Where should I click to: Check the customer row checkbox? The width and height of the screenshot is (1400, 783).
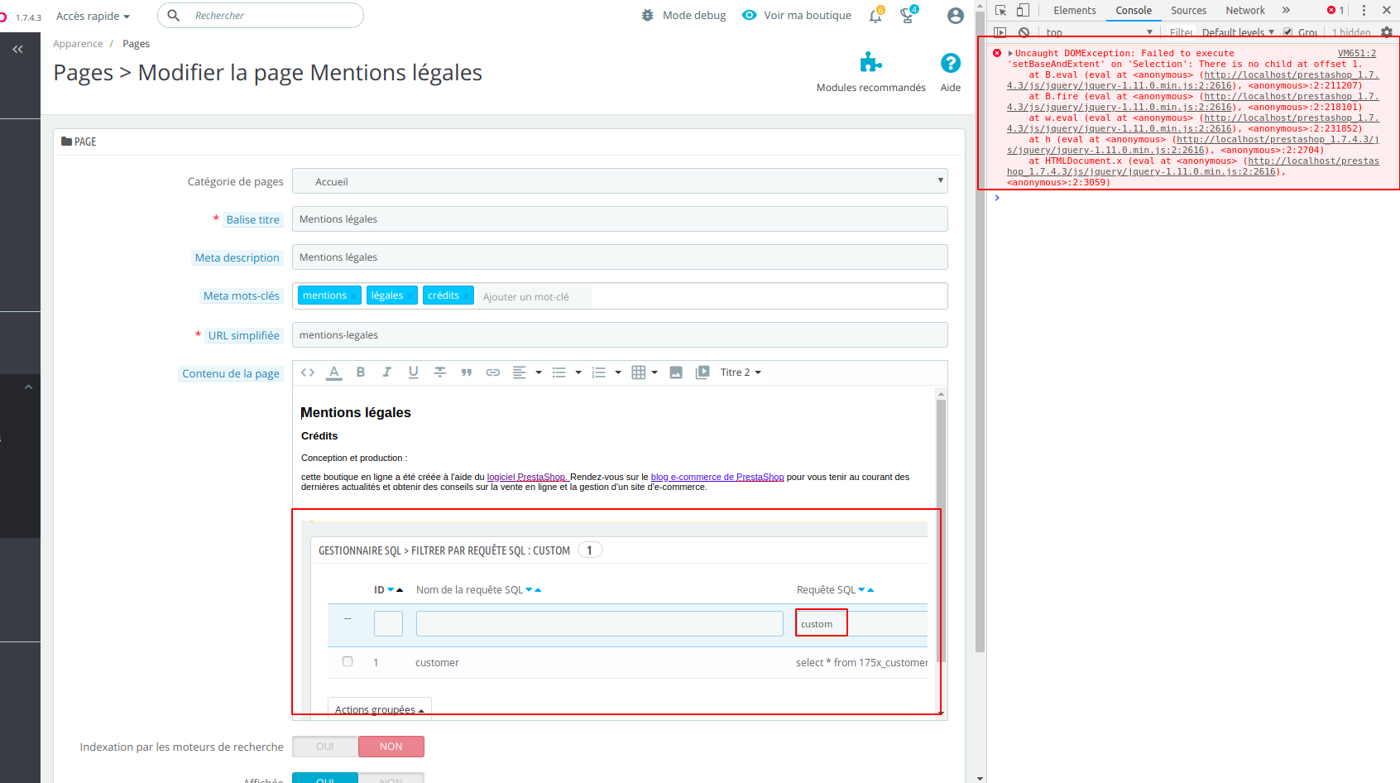(348, 661)
